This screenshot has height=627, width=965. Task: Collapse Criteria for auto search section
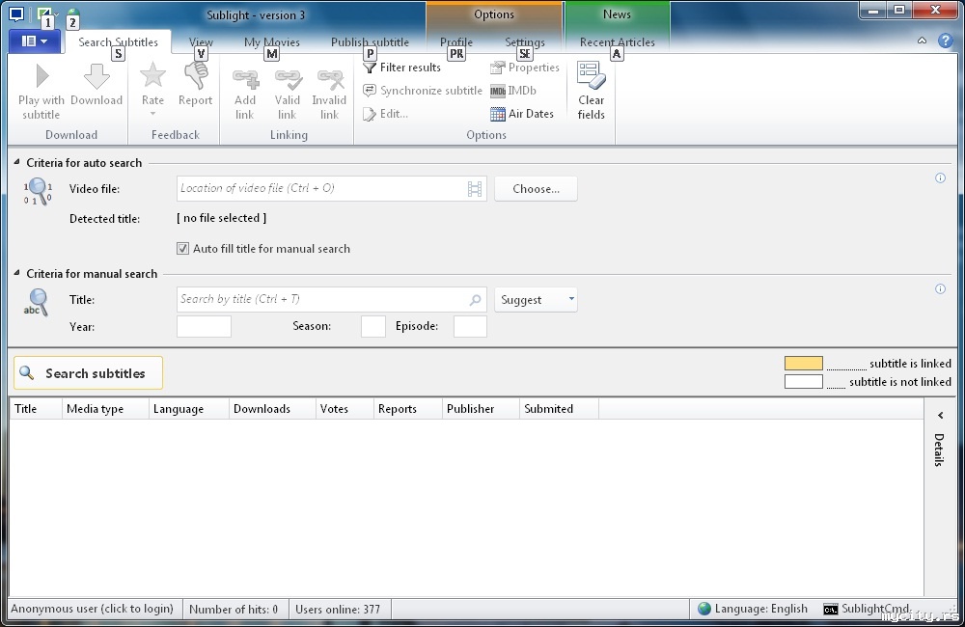(x=17, y=162)
